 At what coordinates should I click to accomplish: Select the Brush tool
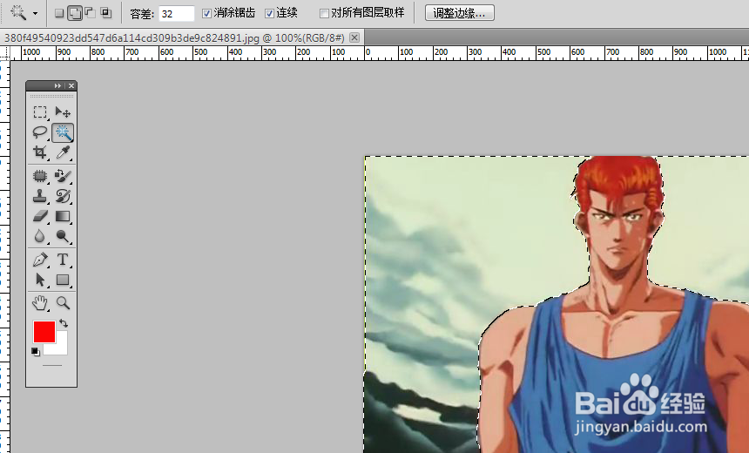[x=63, y=176]
